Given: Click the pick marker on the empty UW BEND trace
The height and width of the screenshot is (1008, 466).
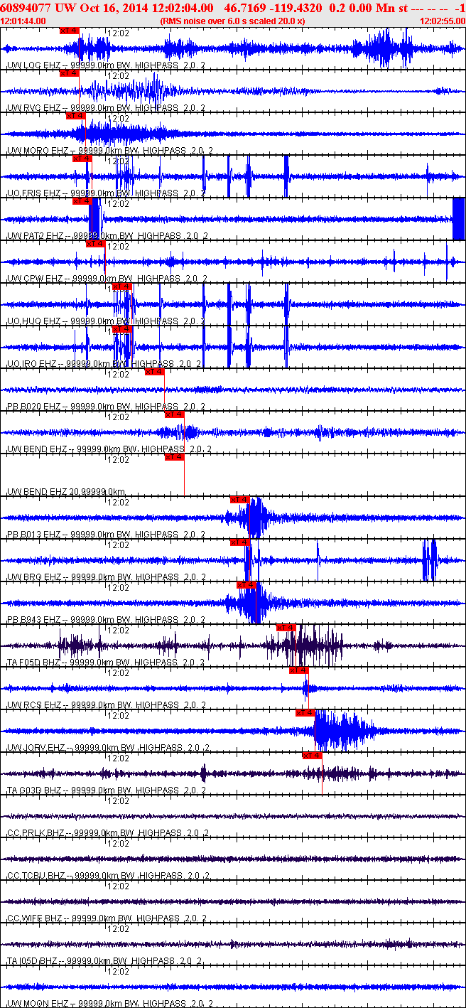Looking at the screenshot, I should (174, 457).
